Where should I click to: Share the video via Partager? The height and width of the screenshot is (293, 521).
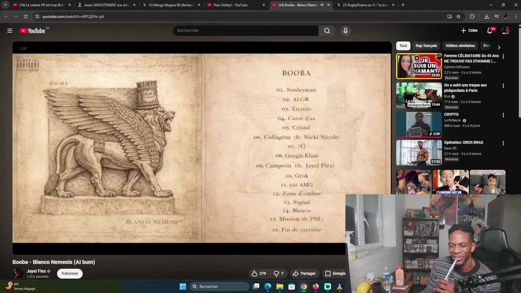(304, 273)
